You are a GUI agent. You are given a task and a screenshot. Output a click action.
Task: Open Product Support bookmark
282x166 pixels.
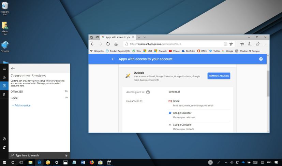pos(118,51)
